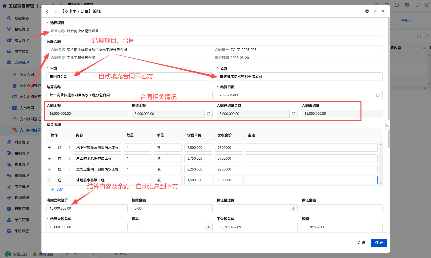Go to previous record arrow
The height and width of the screenshot is (258, 431).
[47, 11]
